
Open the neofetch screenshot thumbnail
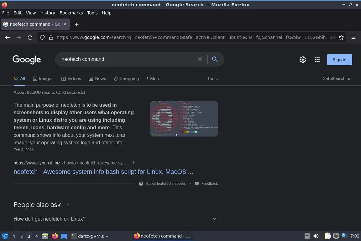point(184,119)
